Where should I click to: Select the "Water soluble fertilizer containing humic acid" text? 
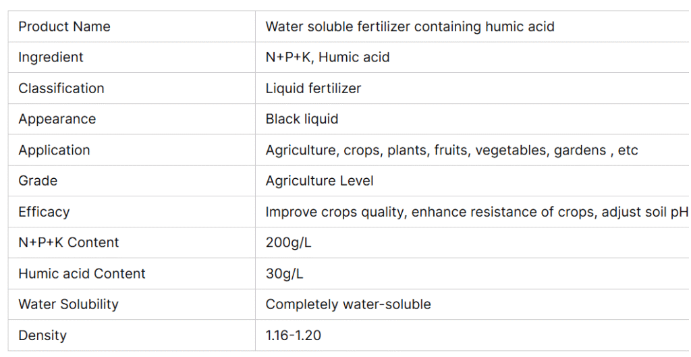(x=410, y=27)
